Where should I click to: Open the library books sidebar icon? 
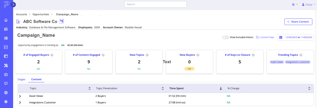coord(6,29)
